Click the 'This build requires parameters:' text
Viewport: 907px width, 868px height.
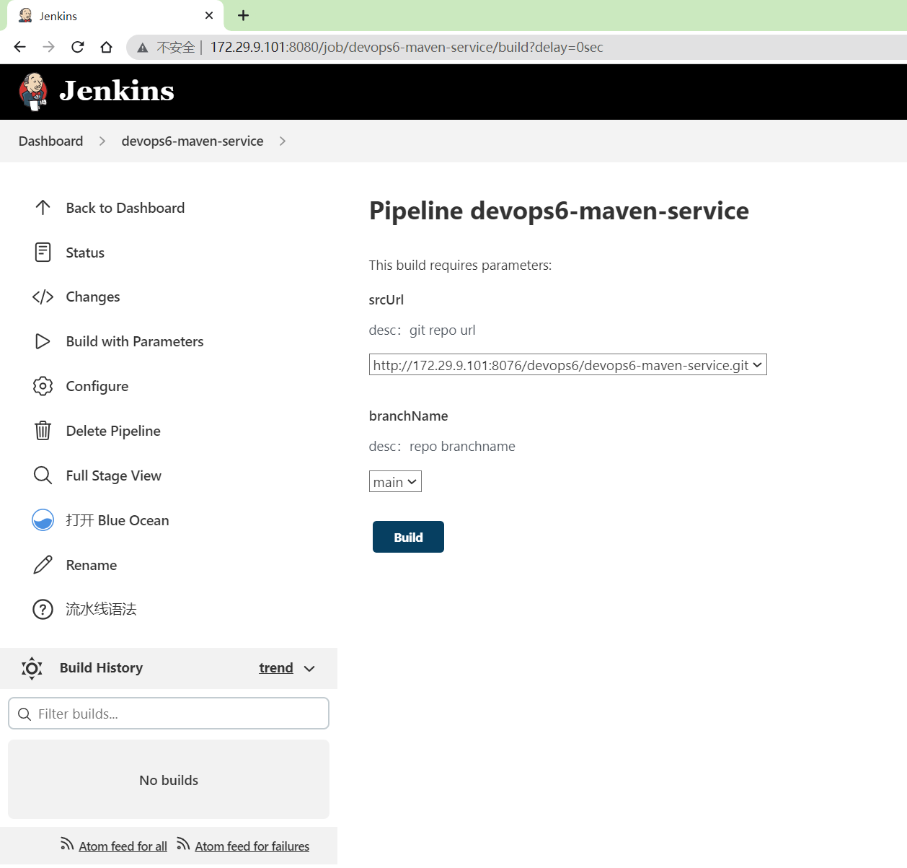(460, 266)
